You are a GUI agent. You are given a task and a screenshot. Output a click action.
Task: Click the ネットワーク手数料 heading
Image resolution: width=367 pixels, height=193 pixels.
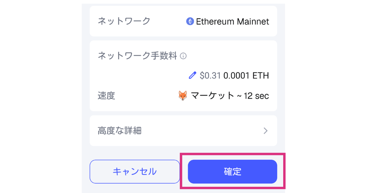(137, 56)
